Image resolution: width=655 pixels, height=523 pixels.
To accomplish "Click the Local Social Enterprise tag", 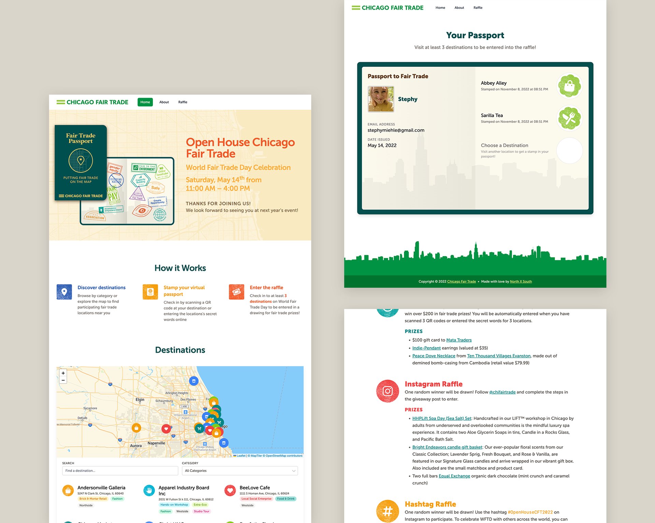I will [257, 499].
